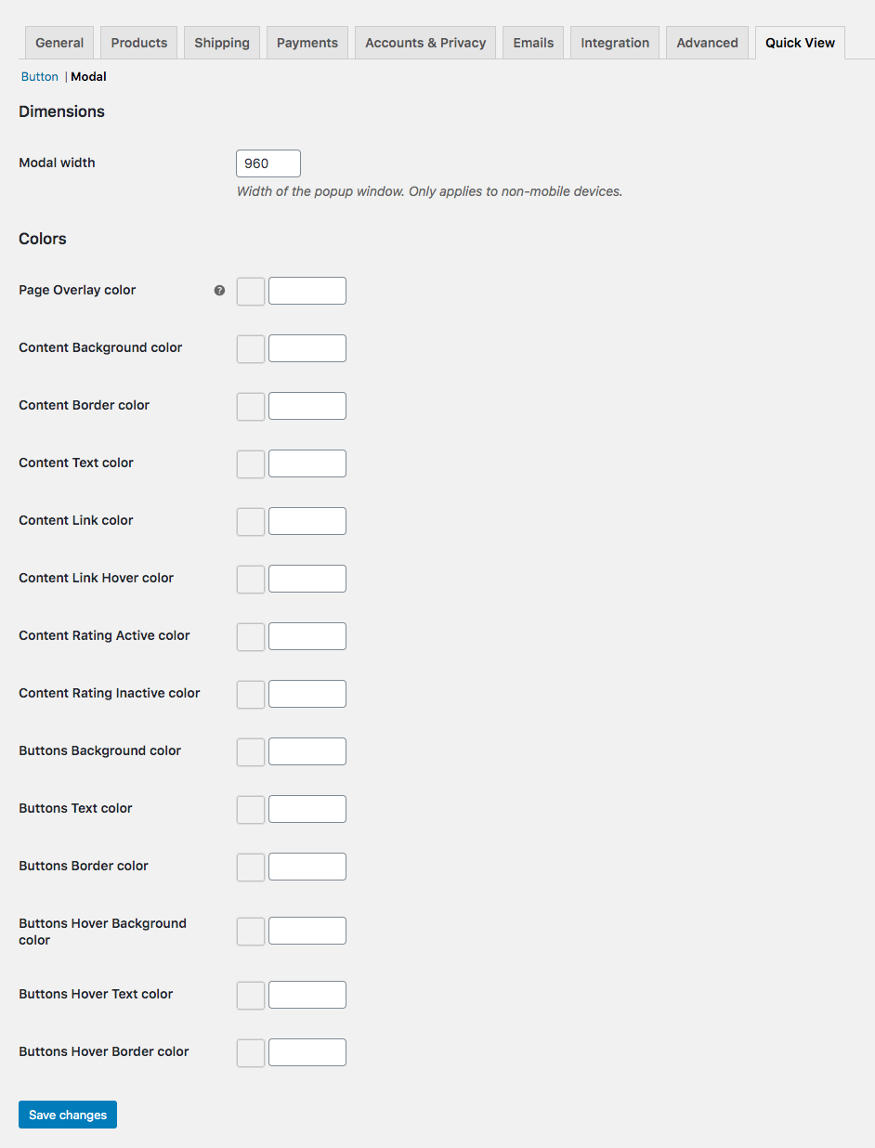Pick the Content Background color swatch
875x1148 pixels.
(x=251, y=348)
